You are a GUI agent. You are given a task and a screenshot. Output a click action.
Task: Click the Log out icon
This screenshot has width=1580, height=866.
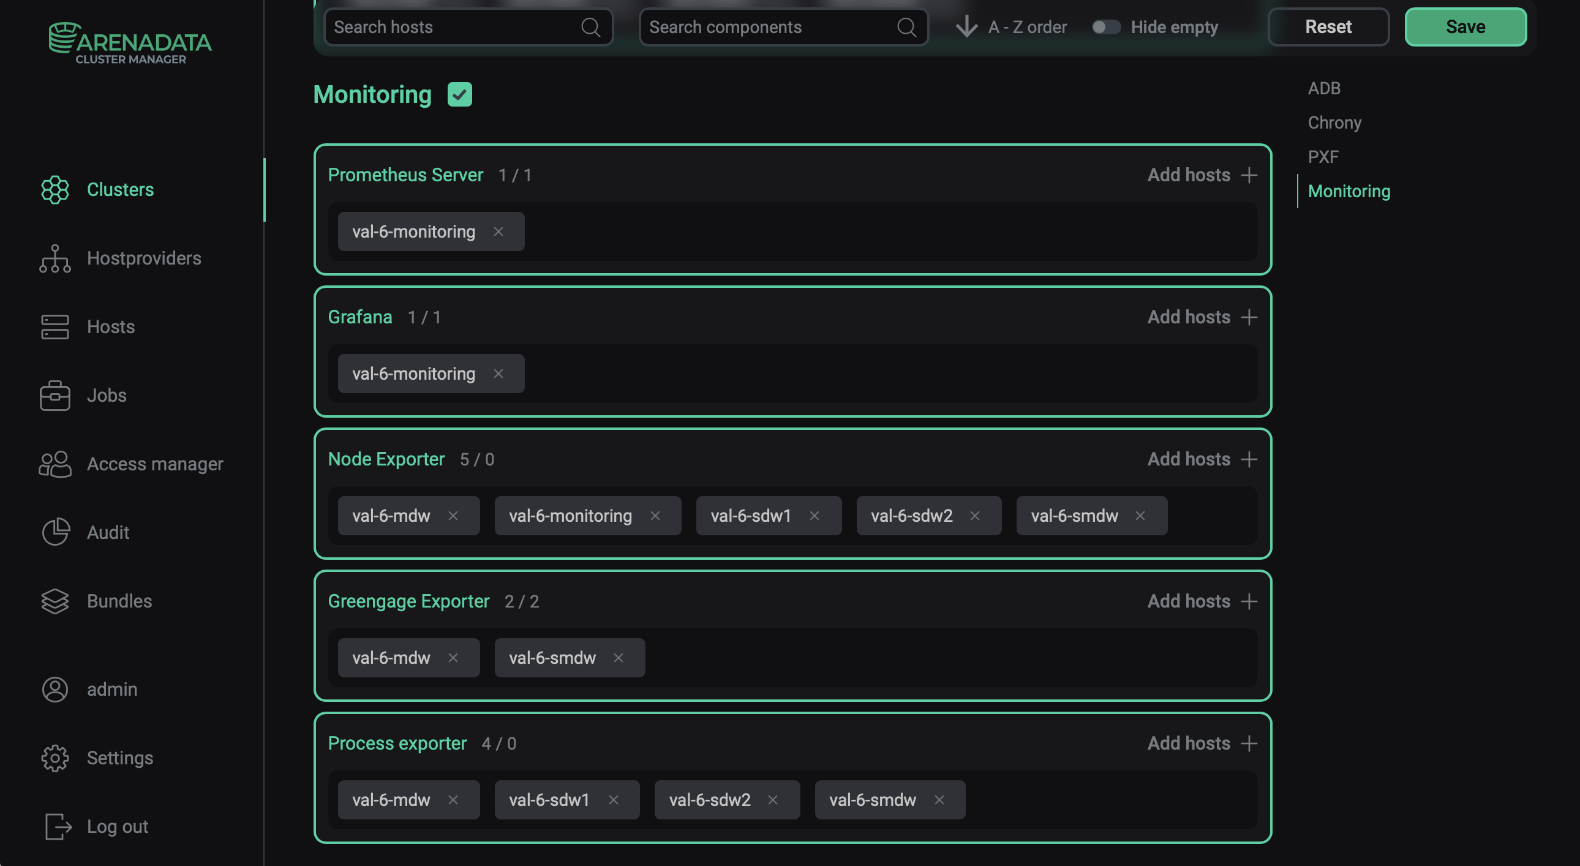coord(55,826)
